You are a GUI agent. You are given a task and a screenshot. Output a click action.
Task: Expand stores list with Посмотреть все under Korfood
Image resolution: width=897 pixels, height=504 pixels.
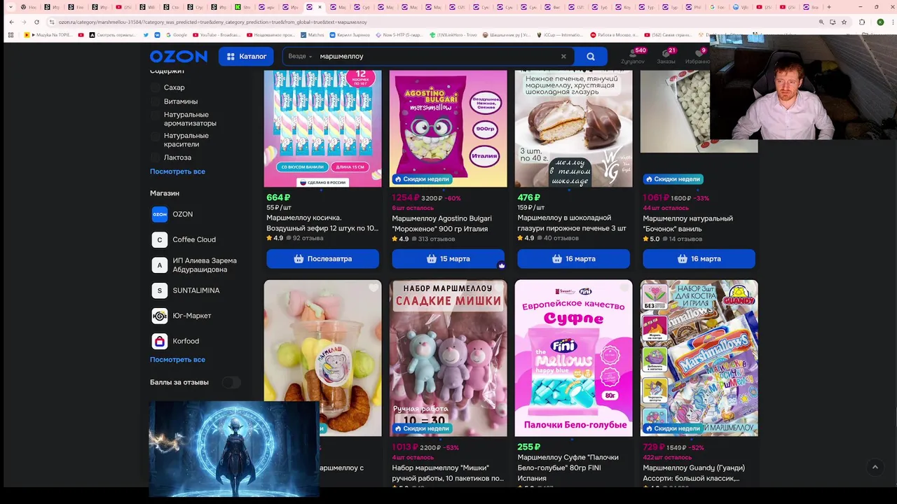pyautogui.click(x=177, y=360)
